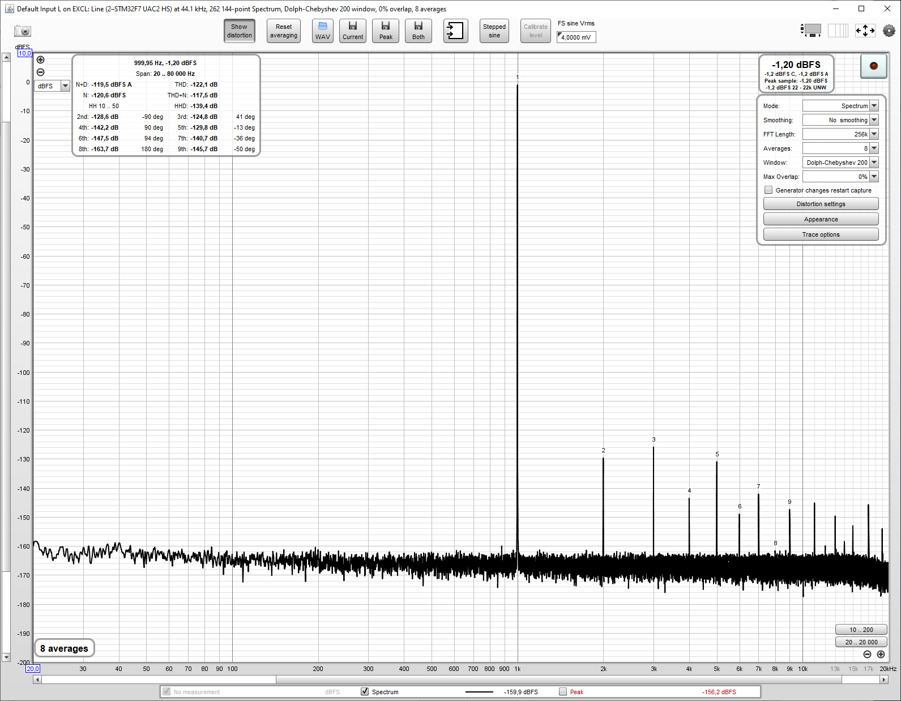Toggle the Spectrum trace checkbox
This screenshot has height=701, width=901.
point(365,691)
